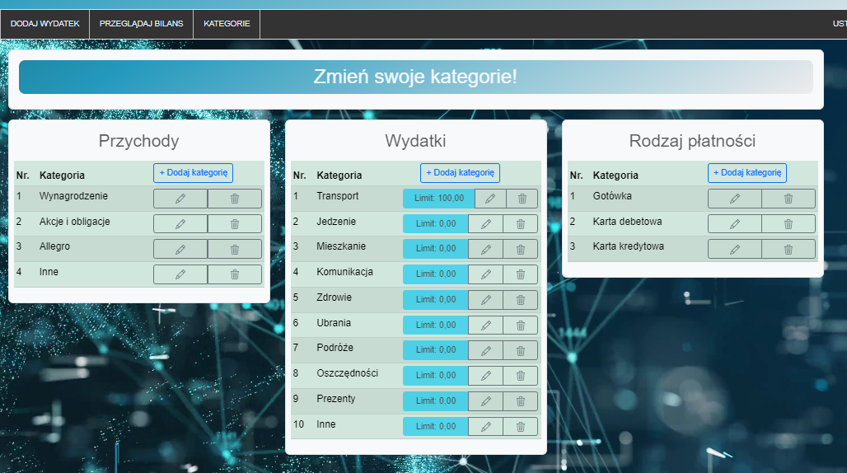847x473 pixels.
Task: Click trash icon for Jedzenie row
Action: pyautogui.click(x=520, y=224)
